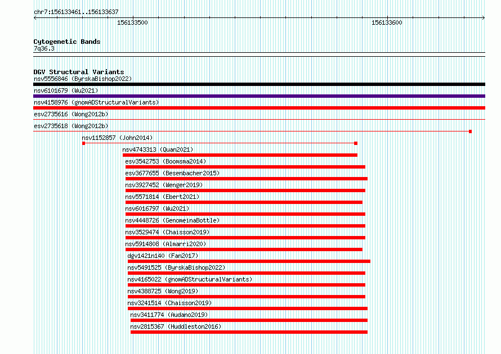Screen dimensions: 501x354
Task: Click the nsv3411774 (Audano2019) label
Action: coord(169,315)
